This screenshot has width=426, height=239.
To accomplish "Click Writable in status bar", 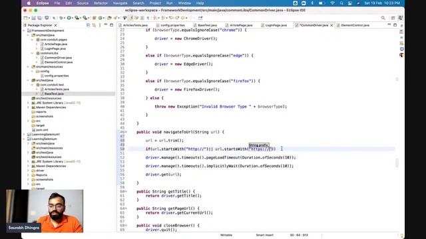I will click(226, 235).
